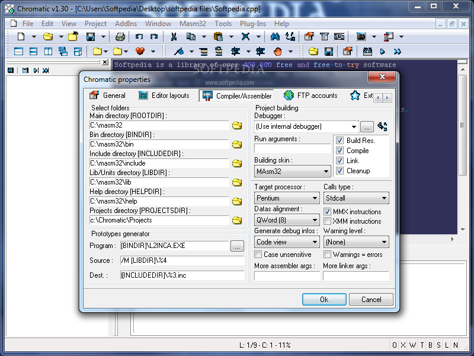Click the Ok button
Viewport: 474px width, 356px height.
click(324, 300)
